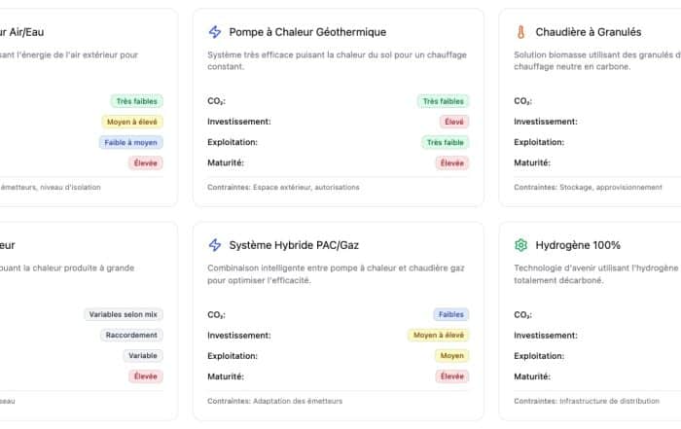Click the hybrid Exploitation "Moyen" badge

point(452,355)
